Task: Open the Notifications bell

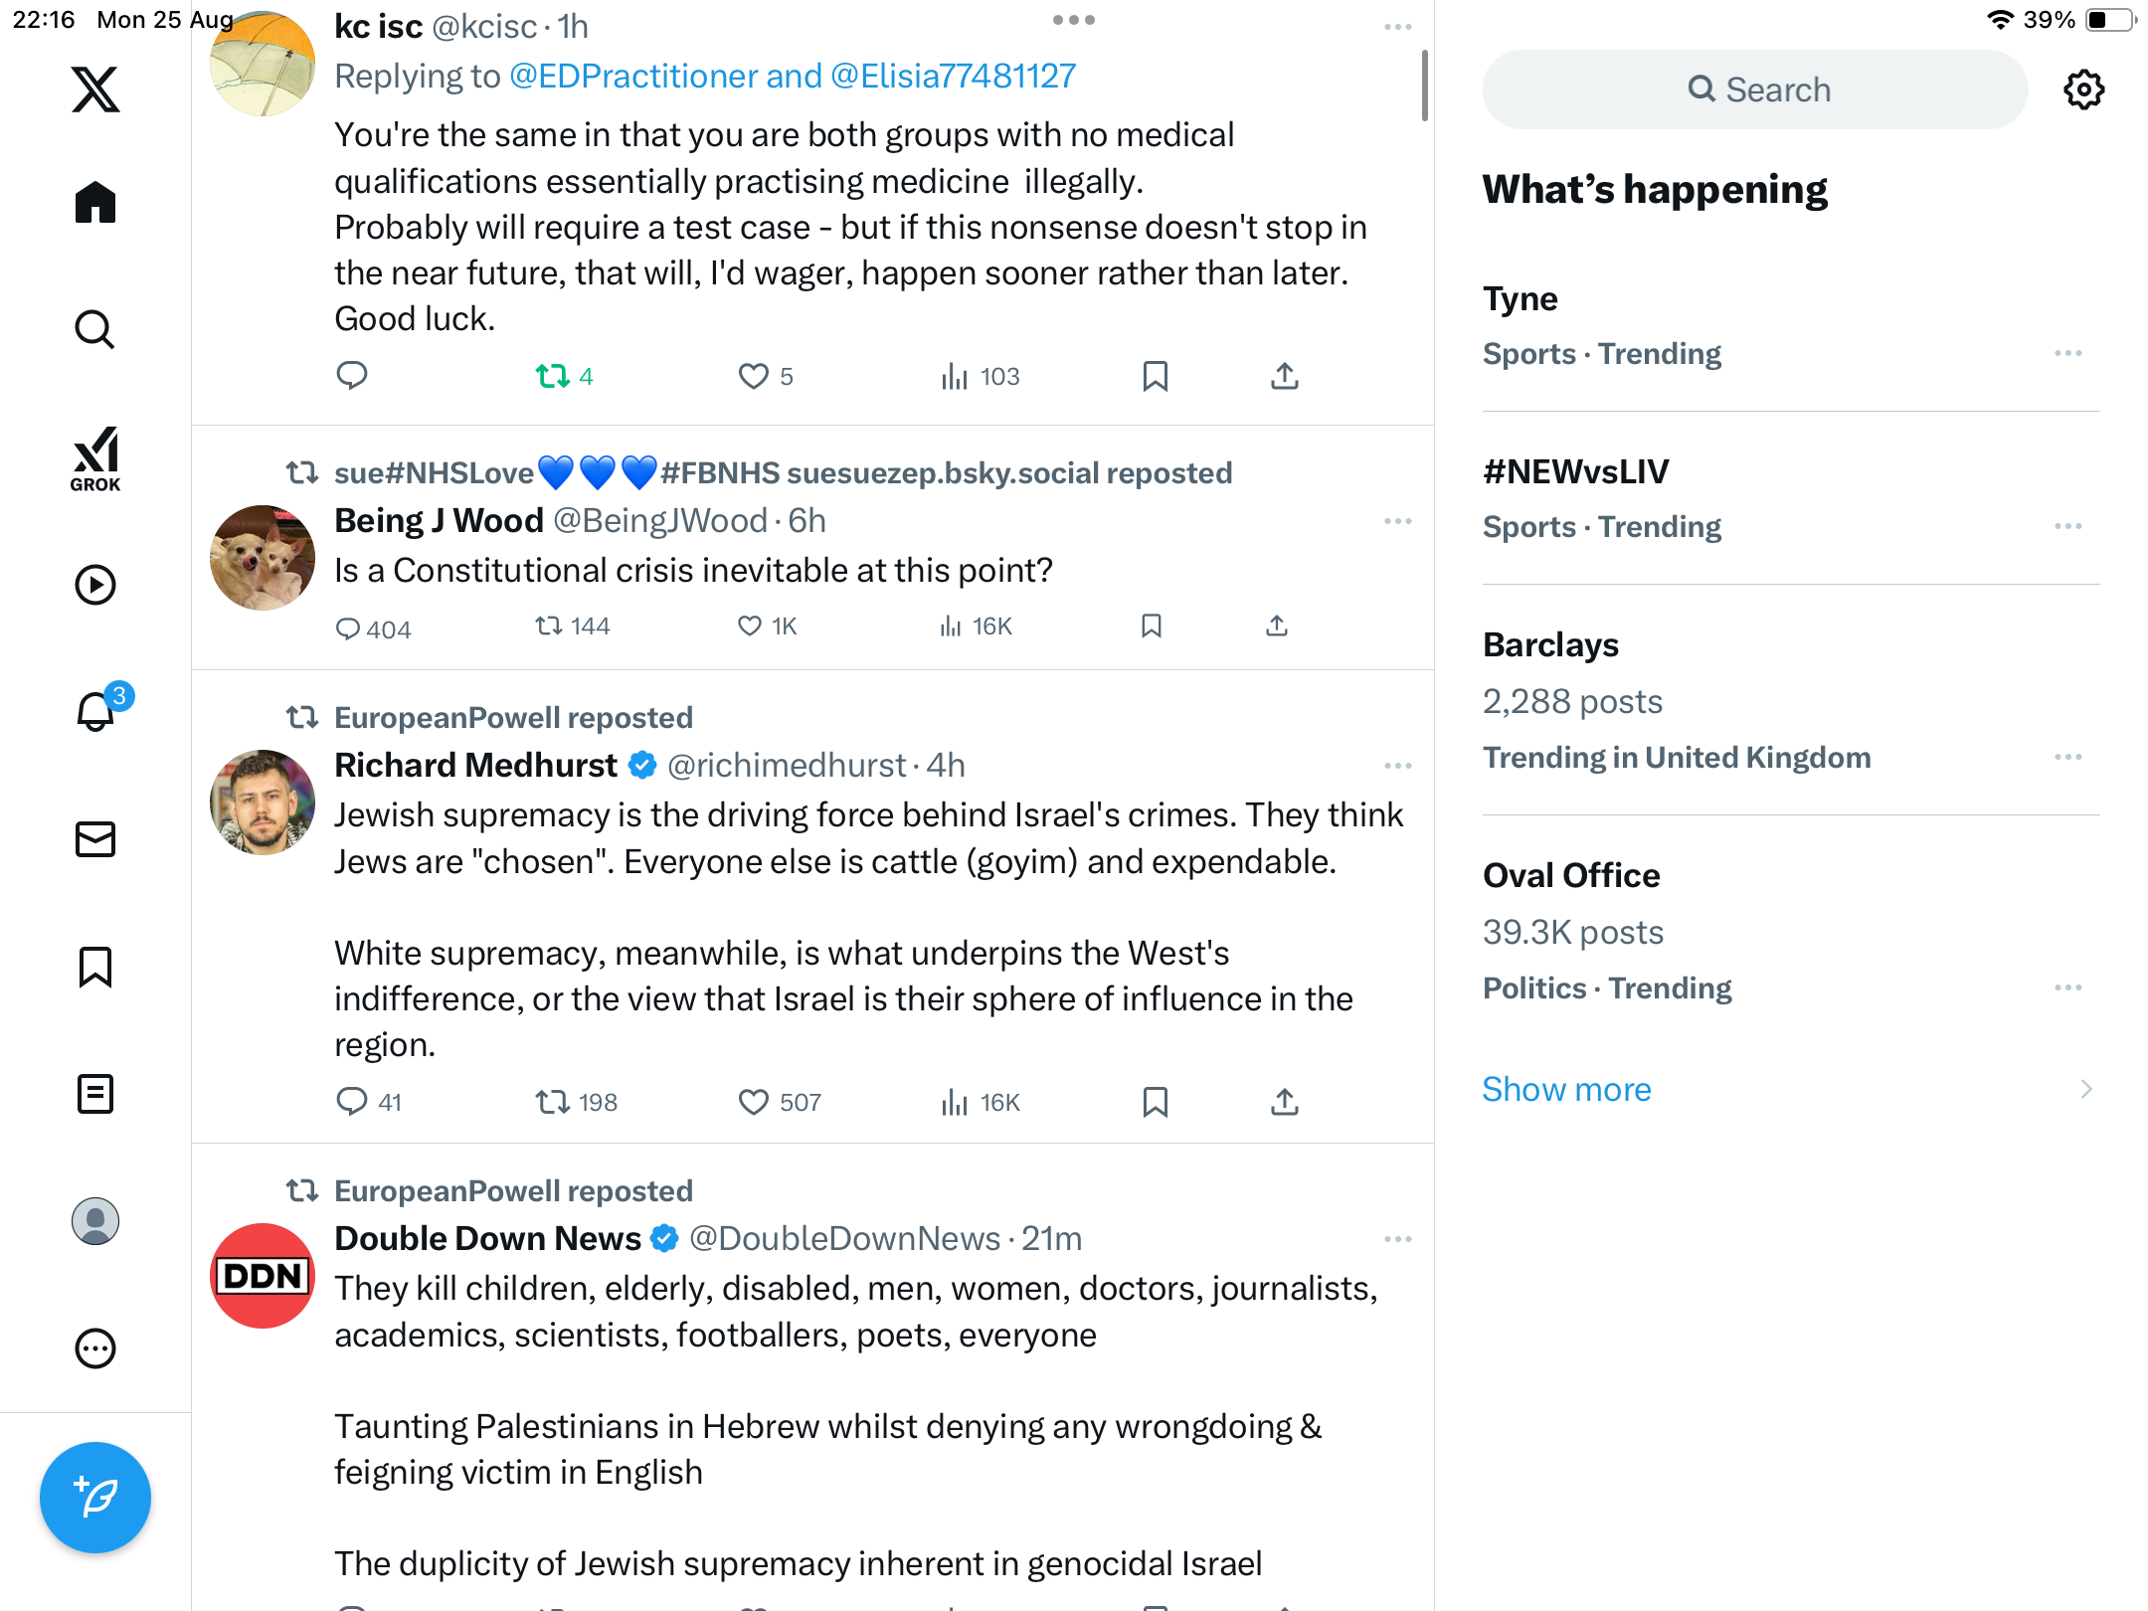Action: point(96,712)
